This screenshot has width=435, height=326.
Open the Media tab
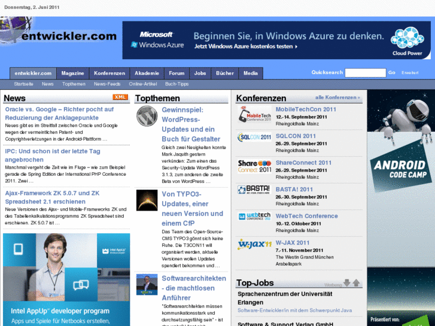pos(251,73)
